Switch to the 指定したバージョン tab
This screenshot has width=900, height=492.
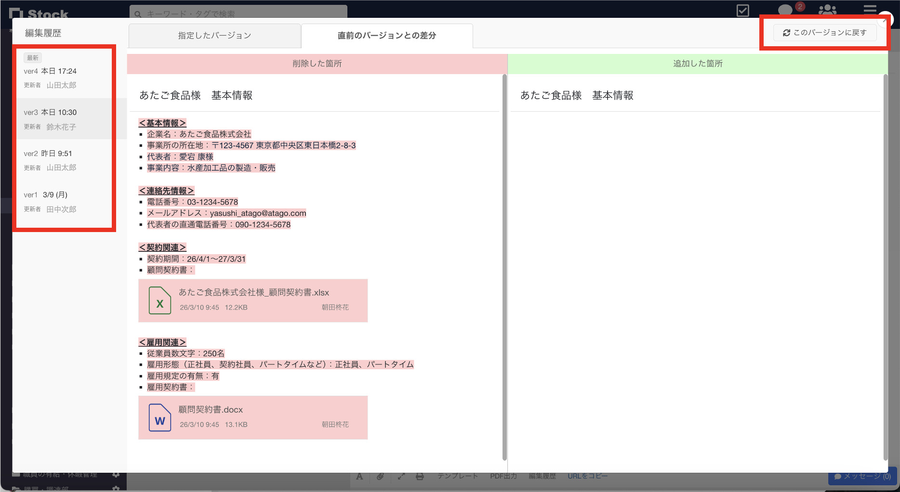214,35
